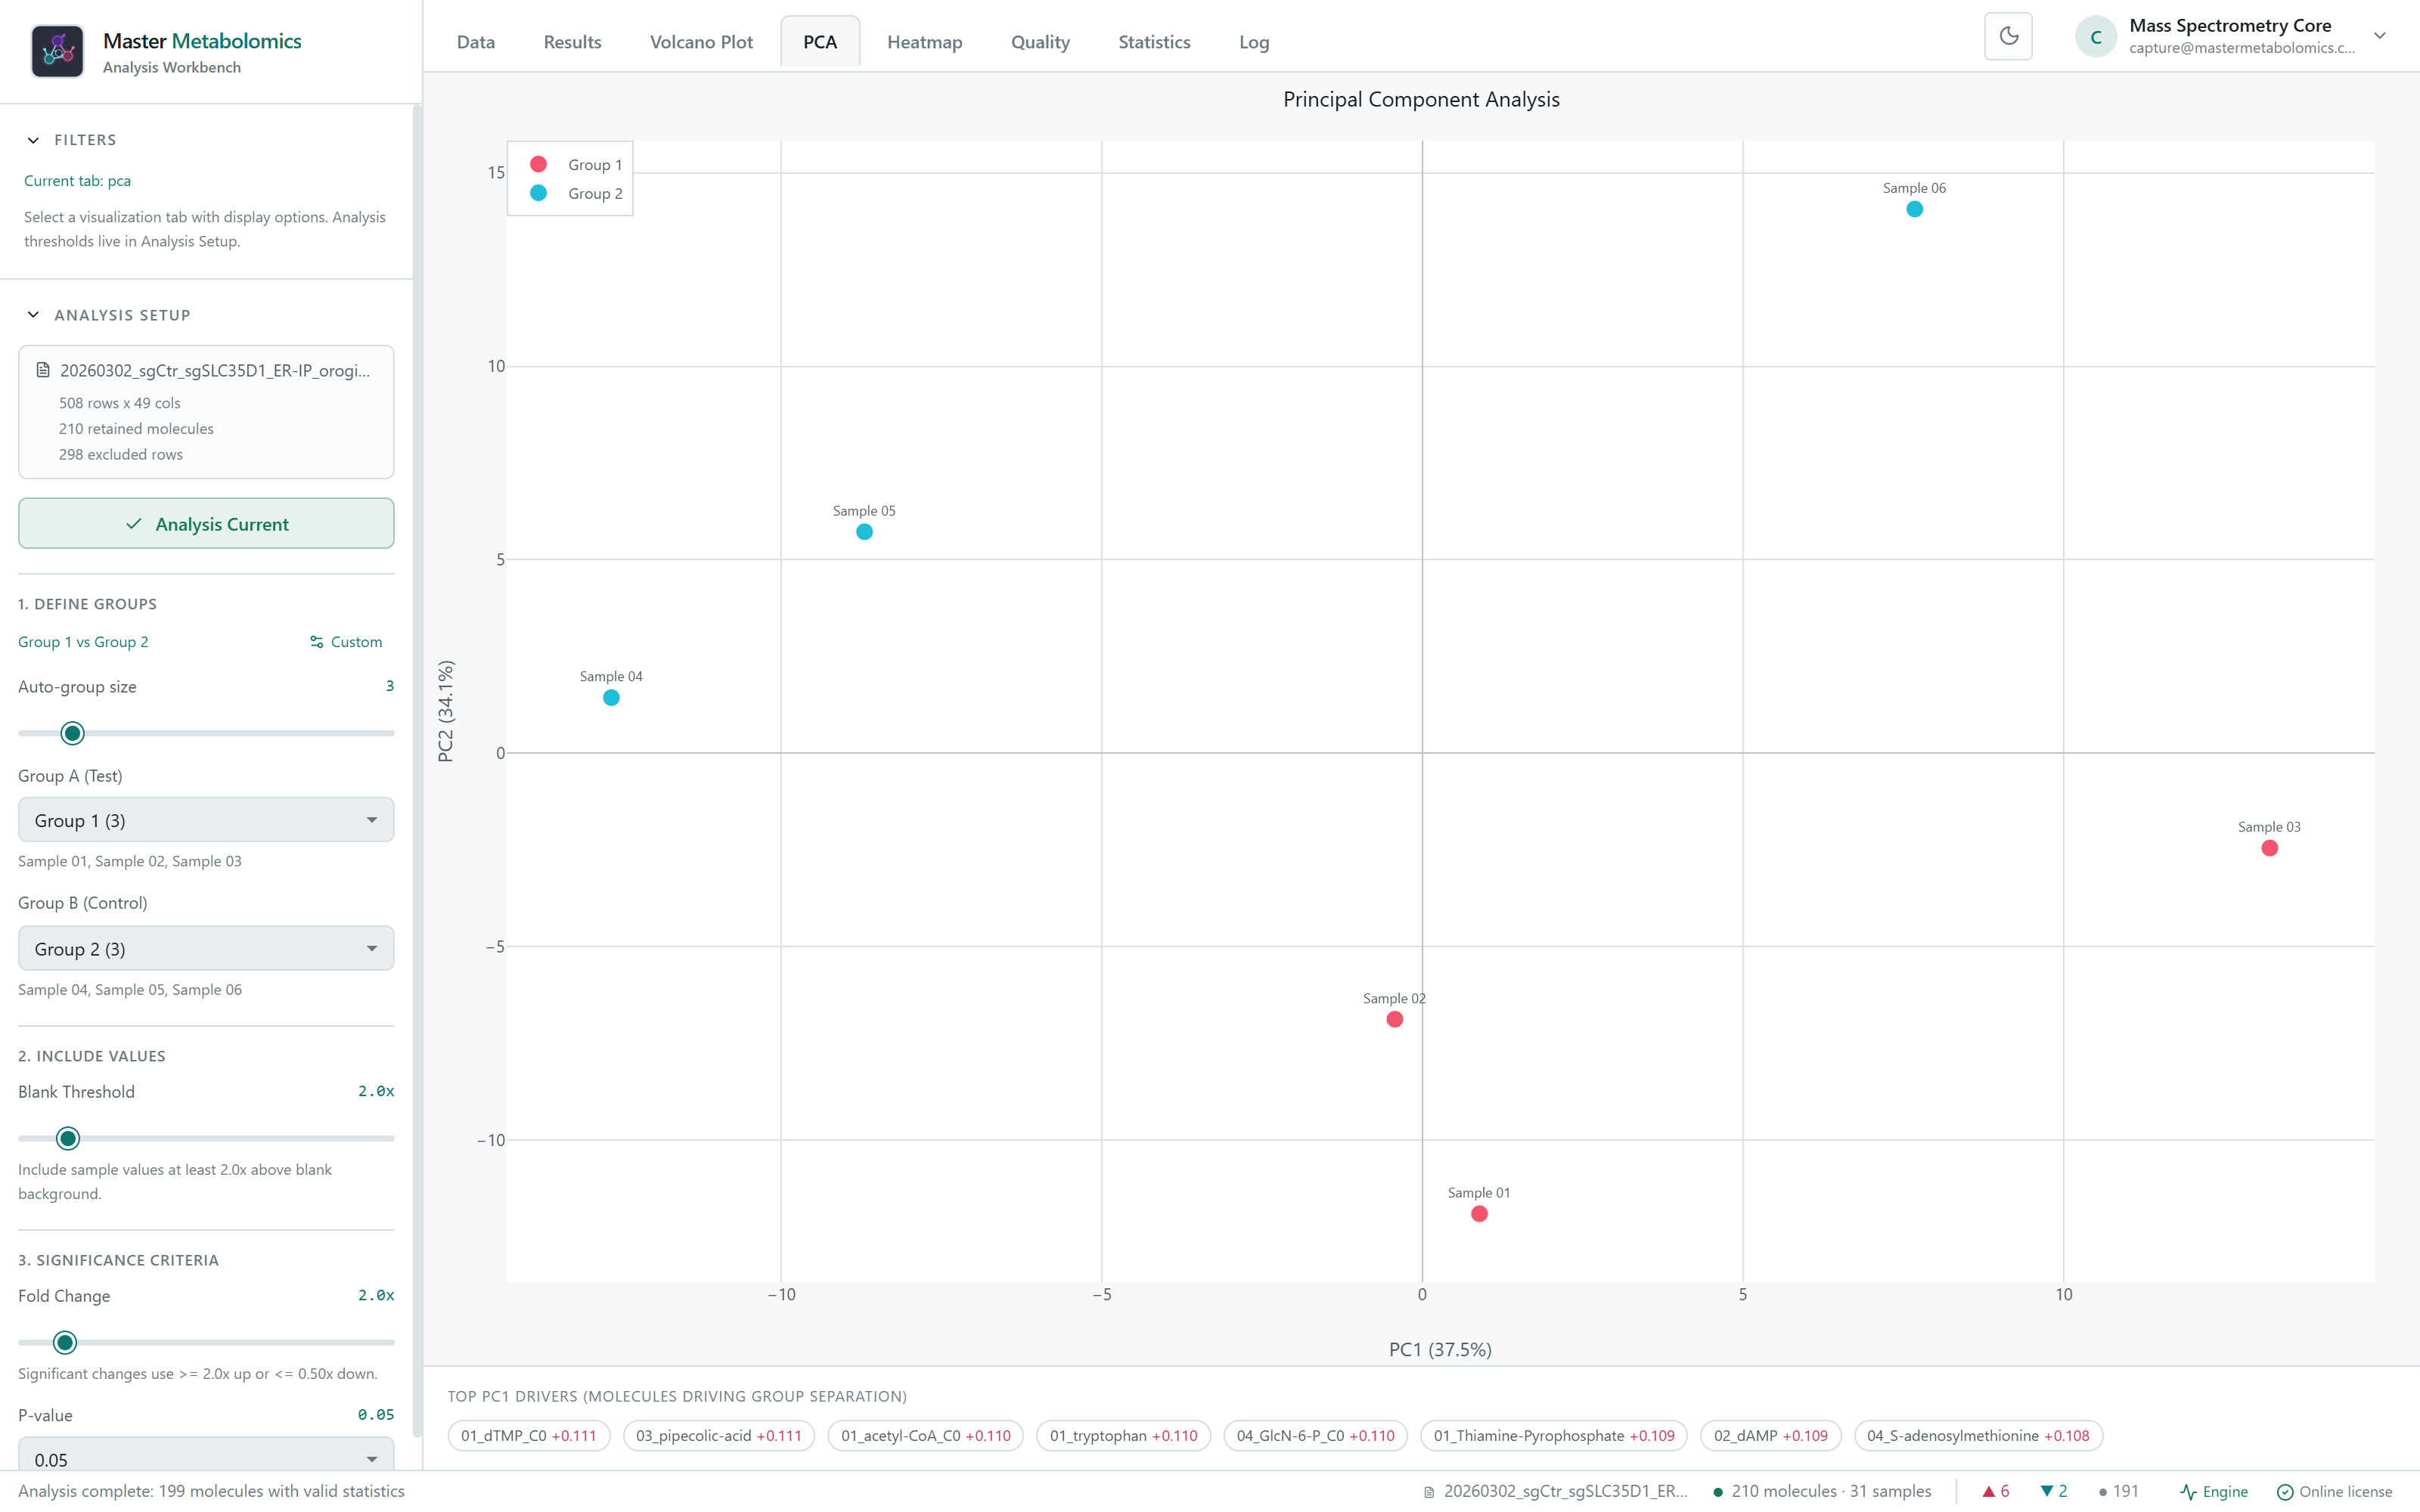
Task: Click the Analysis Current button
Action: [206, 523]
